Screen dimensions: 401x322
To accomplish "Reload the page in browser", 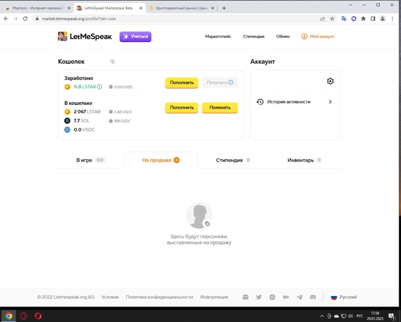I will [25, 19].
